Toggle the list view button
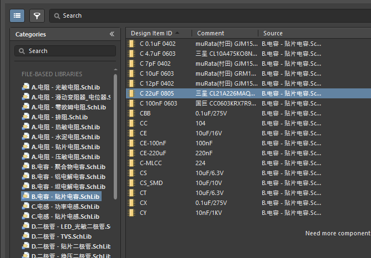The width and height of the screenshot is (371, 258). point(17,15)
